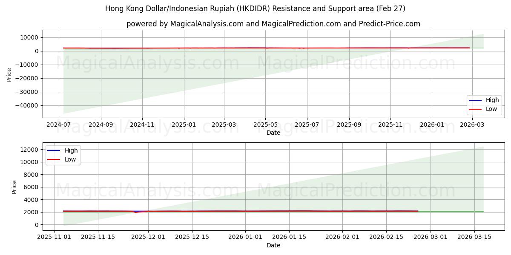The image size is (511, 255).
Task: Open the MagicalPrediction.com watermark link
Action: tap(359, 64)
